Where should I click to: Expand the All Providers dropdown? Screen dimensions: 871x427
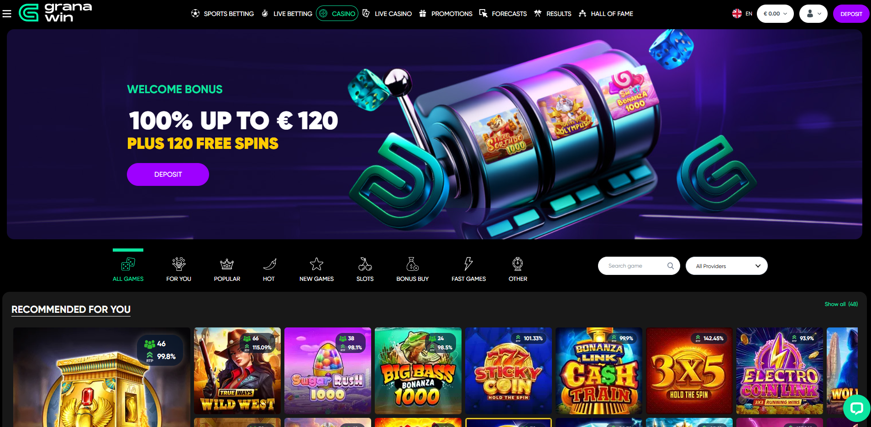[726, 266]
